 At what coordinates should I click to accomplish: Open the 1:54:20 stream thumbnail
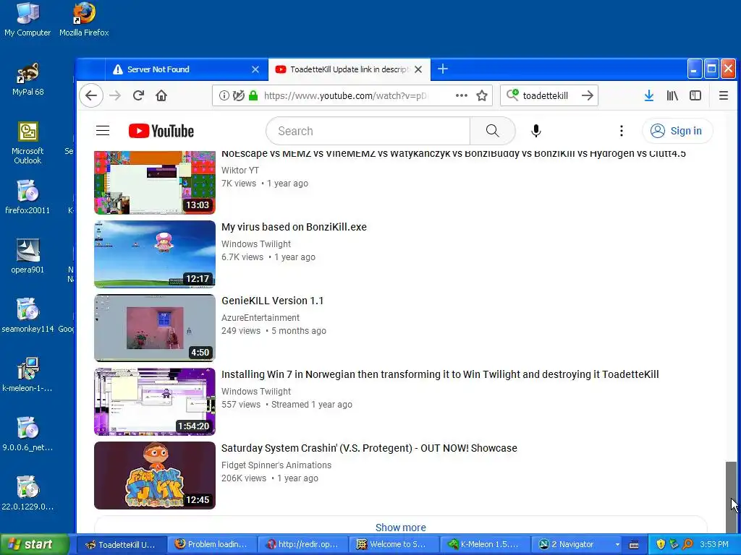[155, 402]
